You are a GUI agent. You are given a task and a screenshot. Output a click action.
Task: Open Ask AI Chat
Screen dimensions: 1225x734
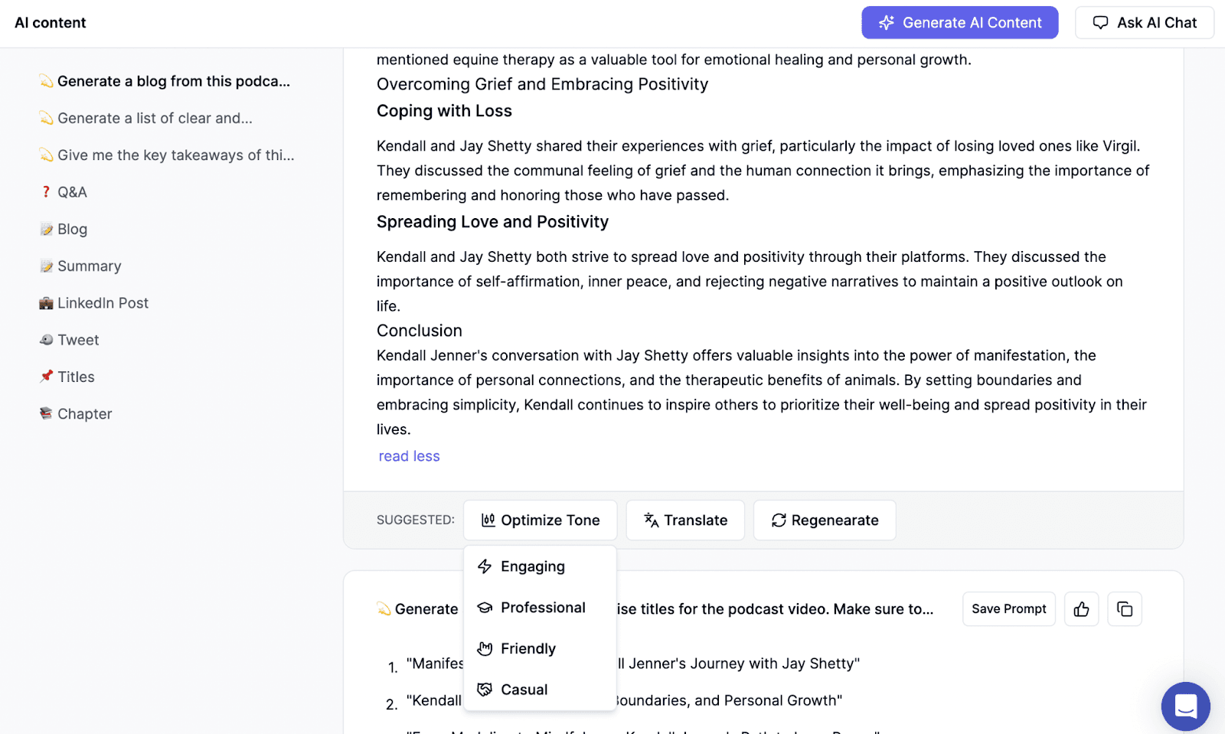tap(1144, 22)
